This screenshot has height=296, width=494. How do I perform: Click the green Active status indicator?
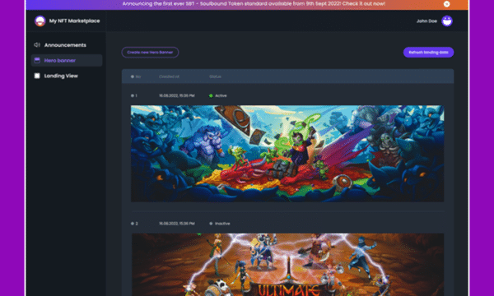[x=211, y=95]
